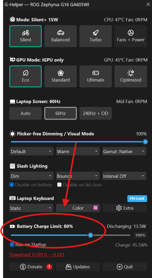Viewport: 152px width, 278px height.
Task: Click the GPU: 45°C Fan: 0RPM readout
Action: [126, 60]
